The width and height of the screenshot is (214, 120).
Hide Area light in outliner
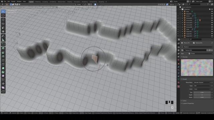click(212, 12)
